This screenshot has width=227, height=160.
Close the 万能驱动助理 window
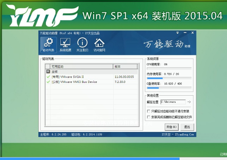point(193,33)
